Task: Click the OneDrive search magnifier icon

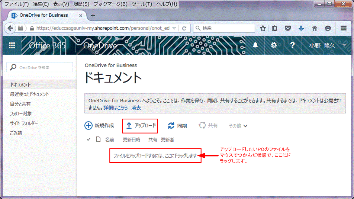Action: tap(13, 67)
